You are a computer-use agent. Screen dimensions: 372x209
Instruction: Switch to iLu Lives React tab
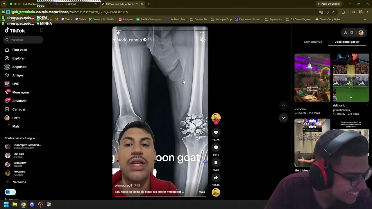[x=76, y=4]
